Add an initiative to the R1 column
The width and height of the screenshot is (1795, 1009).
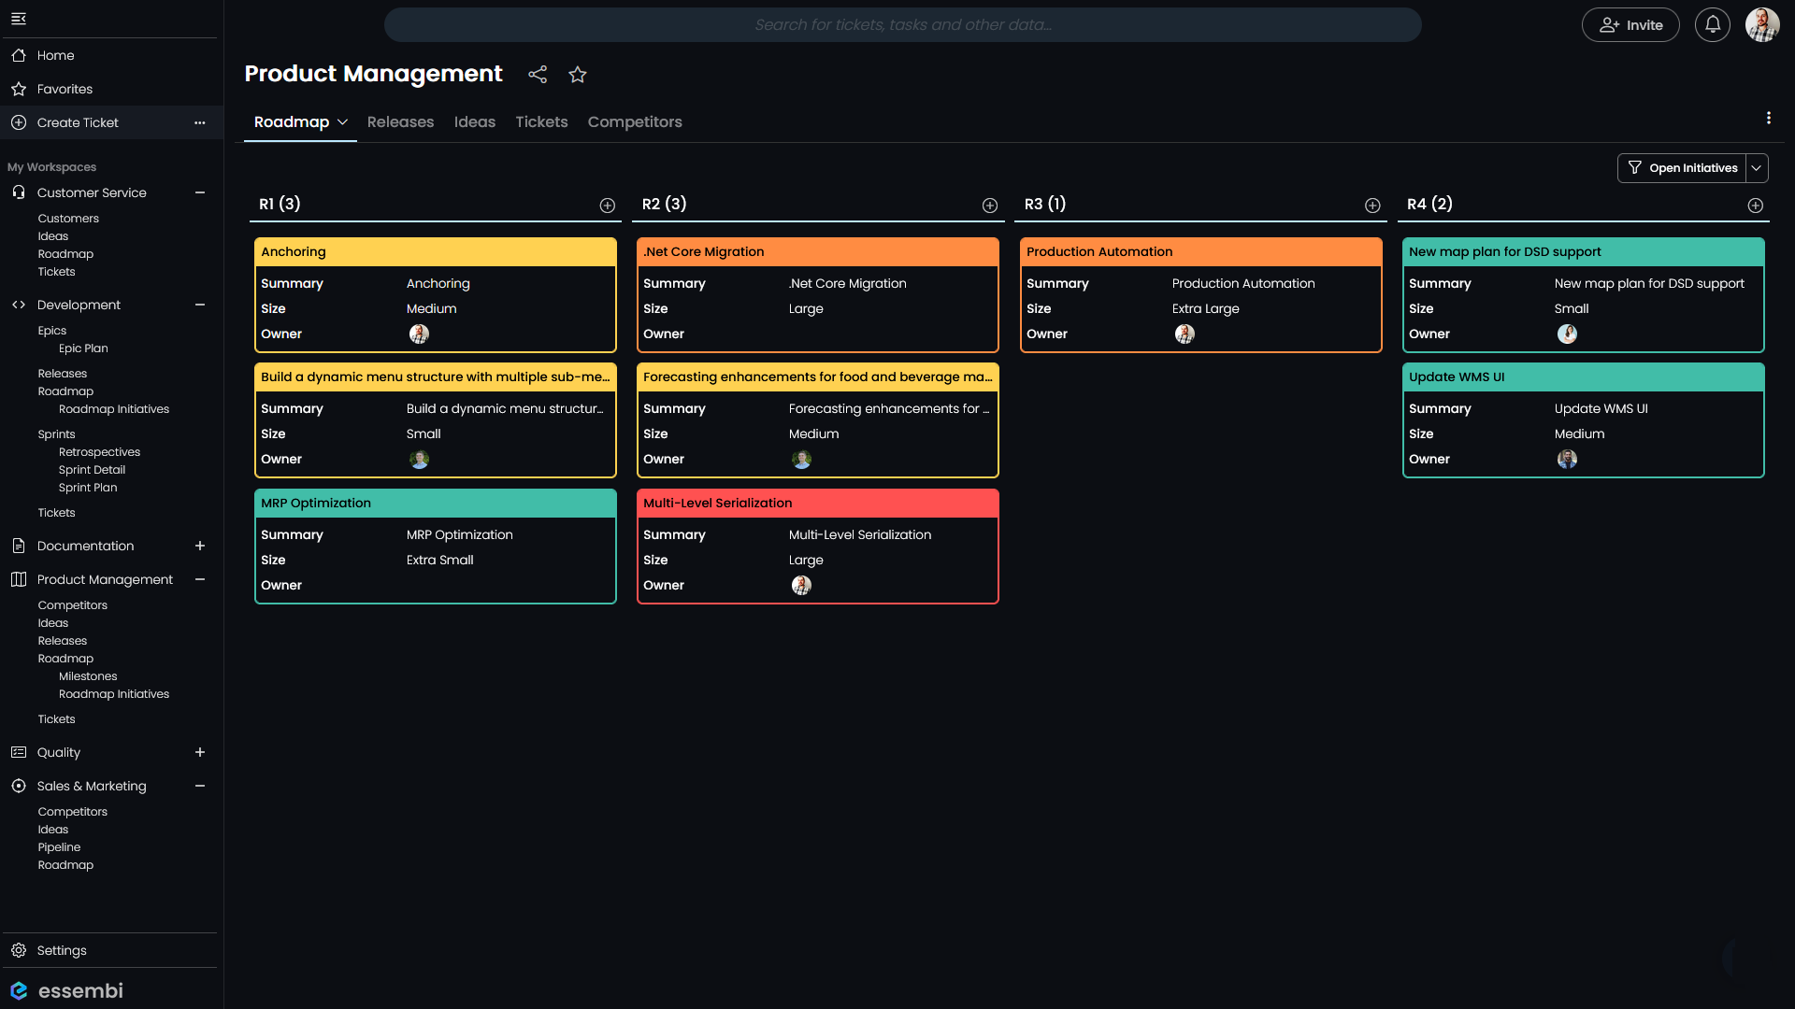[608, 206]
